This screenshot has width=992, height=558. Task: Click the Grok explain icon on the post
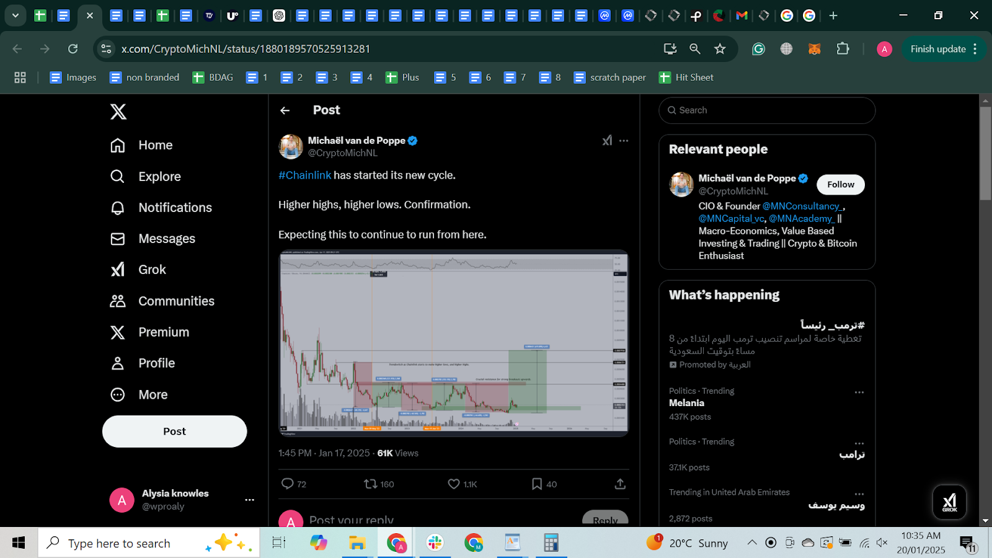point(607,141)
